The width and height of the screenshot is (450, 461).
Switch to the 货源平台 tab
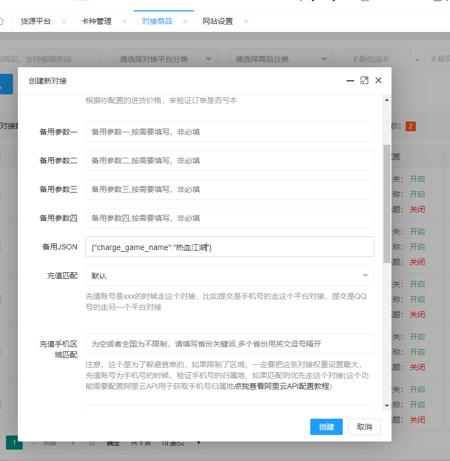pyautogui.click(x=36, y=22)
